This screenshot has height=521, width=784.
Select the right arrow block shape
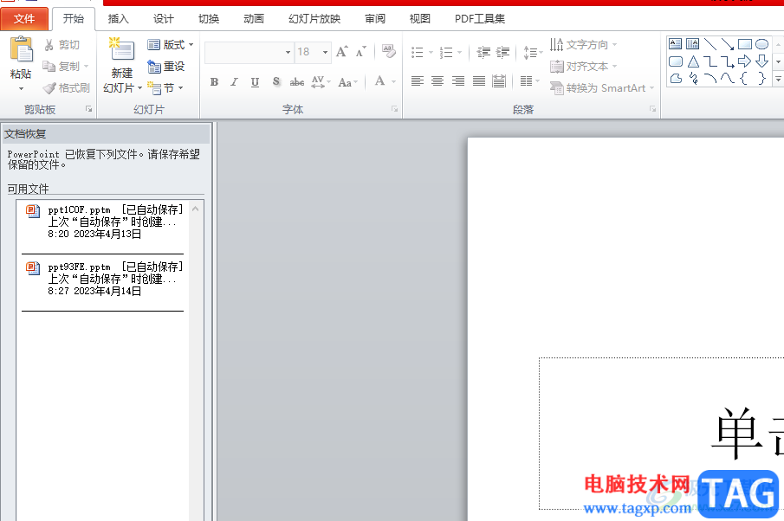click(744, 61)
